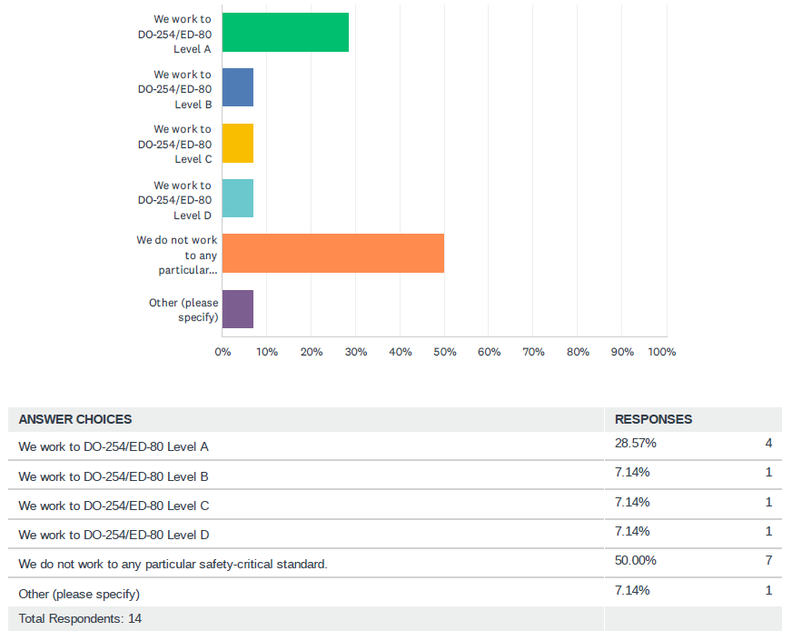This screenshot has height=641, width=792.
Task: Click the RESPONSES column header
Action: click(x=653, y=419)
